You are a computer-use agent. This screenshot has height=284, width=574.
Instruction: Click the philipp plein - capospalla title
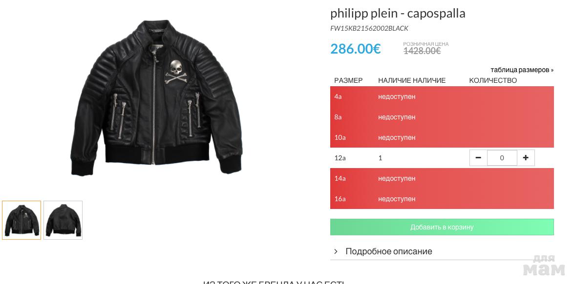pyautogui.click(x=398, y=13)
